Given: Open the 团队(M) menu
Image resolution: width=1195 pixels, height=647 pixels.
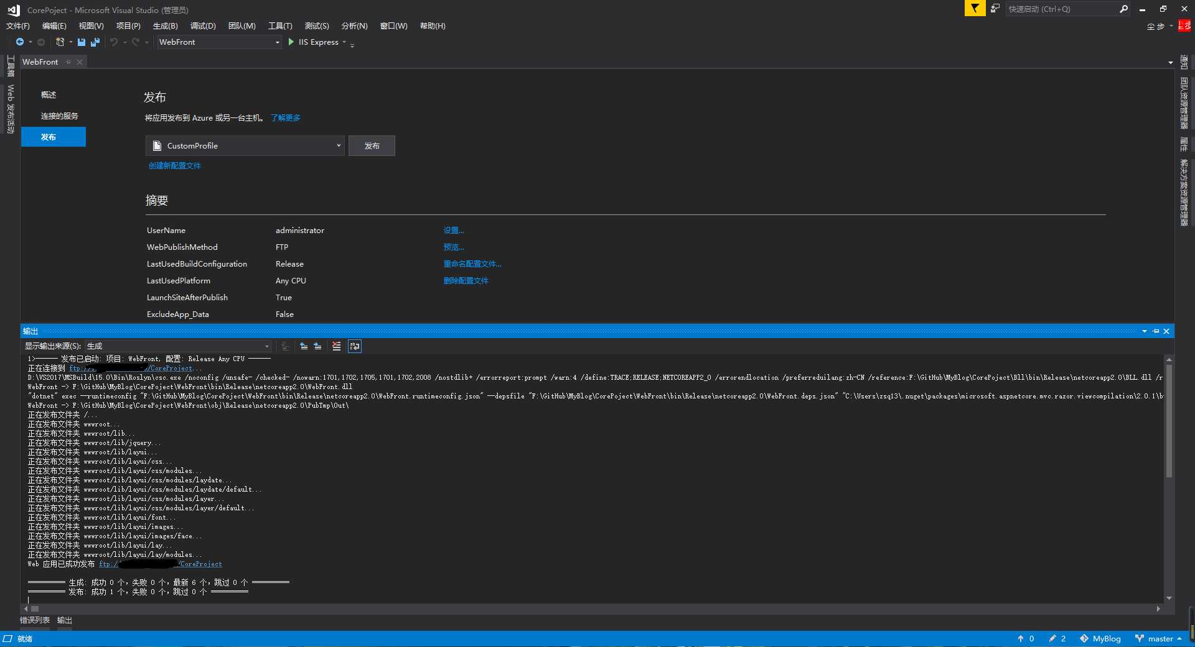Looking at the screenshot, I should 242,26.
